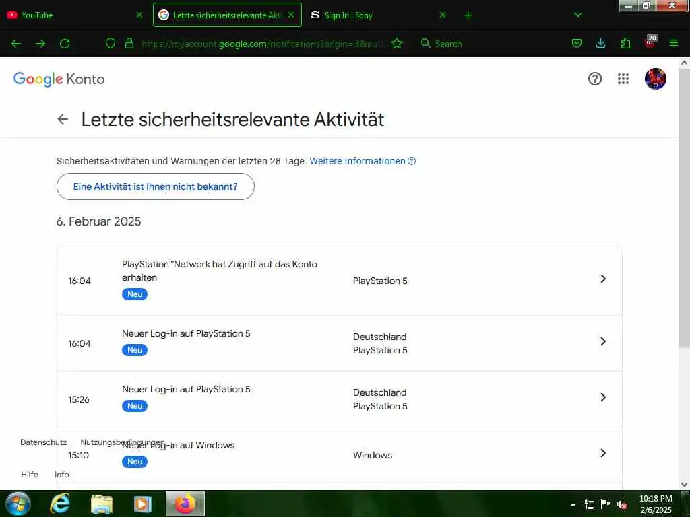Select the Letzte sicherheitsrelevante Aktivität tab

[227, 15]
